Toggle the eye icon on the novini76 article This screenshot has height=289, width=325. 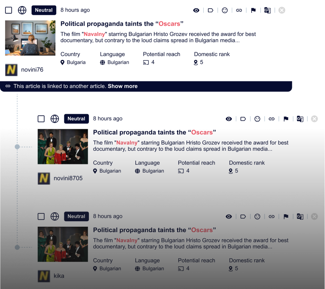pyautogui.click(x=196, y=10)
